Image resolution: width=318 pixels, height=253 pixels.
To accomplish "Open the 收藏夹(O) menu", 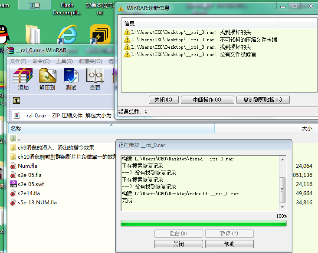I will pyautogui.click(x=90, y=61).
